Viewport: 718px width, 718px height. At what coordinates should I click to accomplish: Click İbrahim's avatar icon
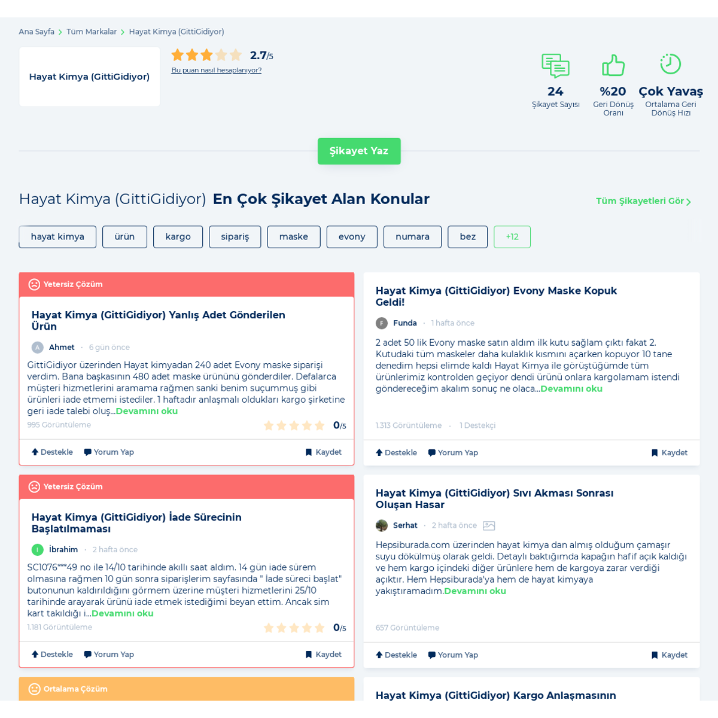38,550
